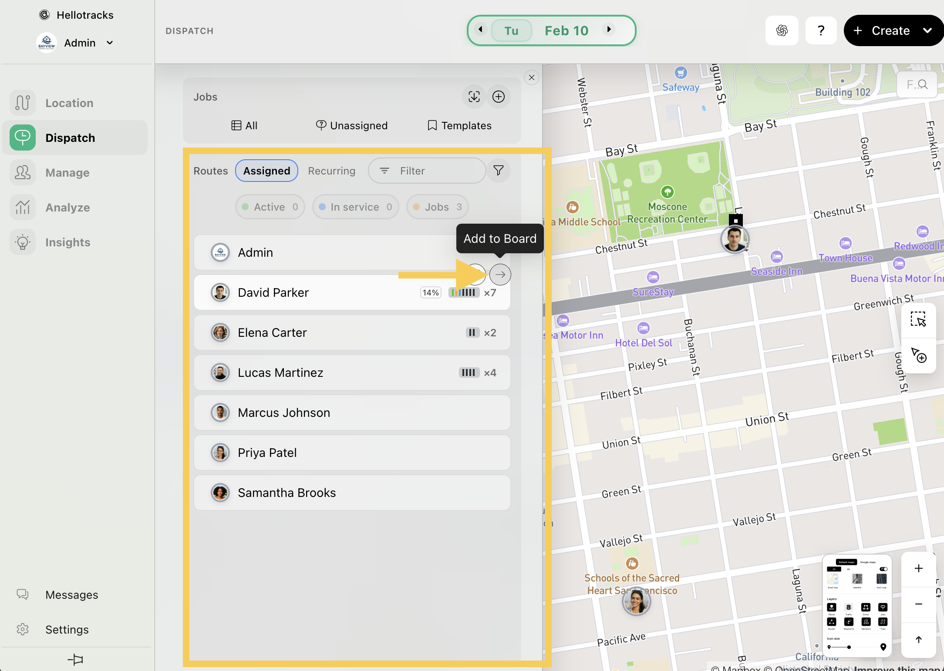This screenshot has height=671, width=944.
Task: Click the add point cursor map tool
Action: tap(918, 355)
